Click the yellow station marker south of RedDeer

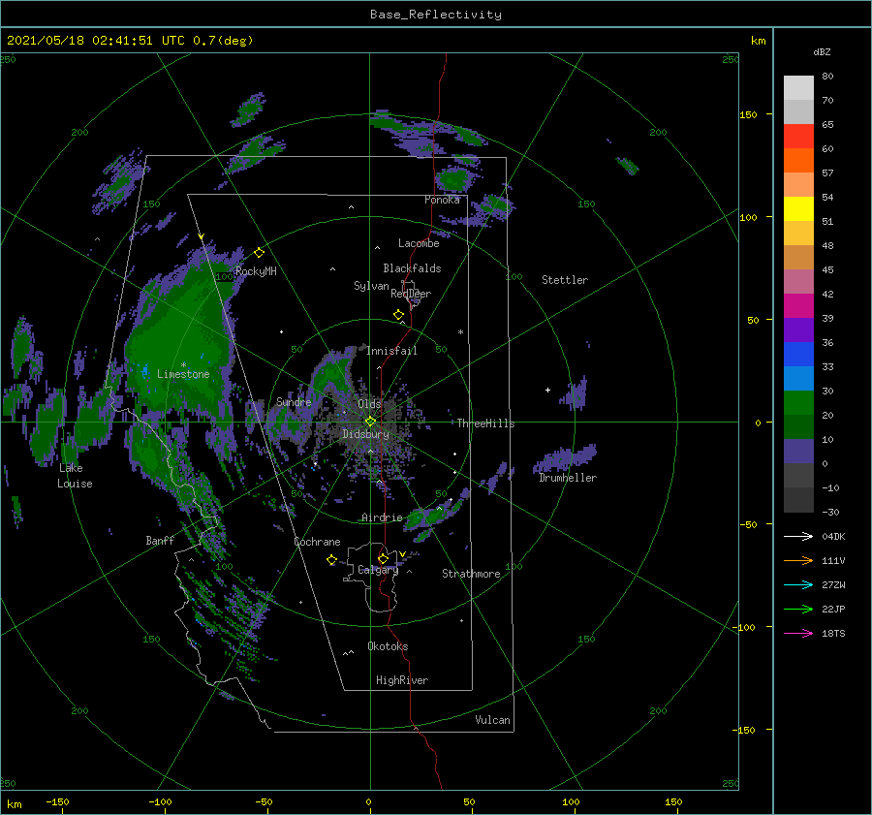click(398, 315)
